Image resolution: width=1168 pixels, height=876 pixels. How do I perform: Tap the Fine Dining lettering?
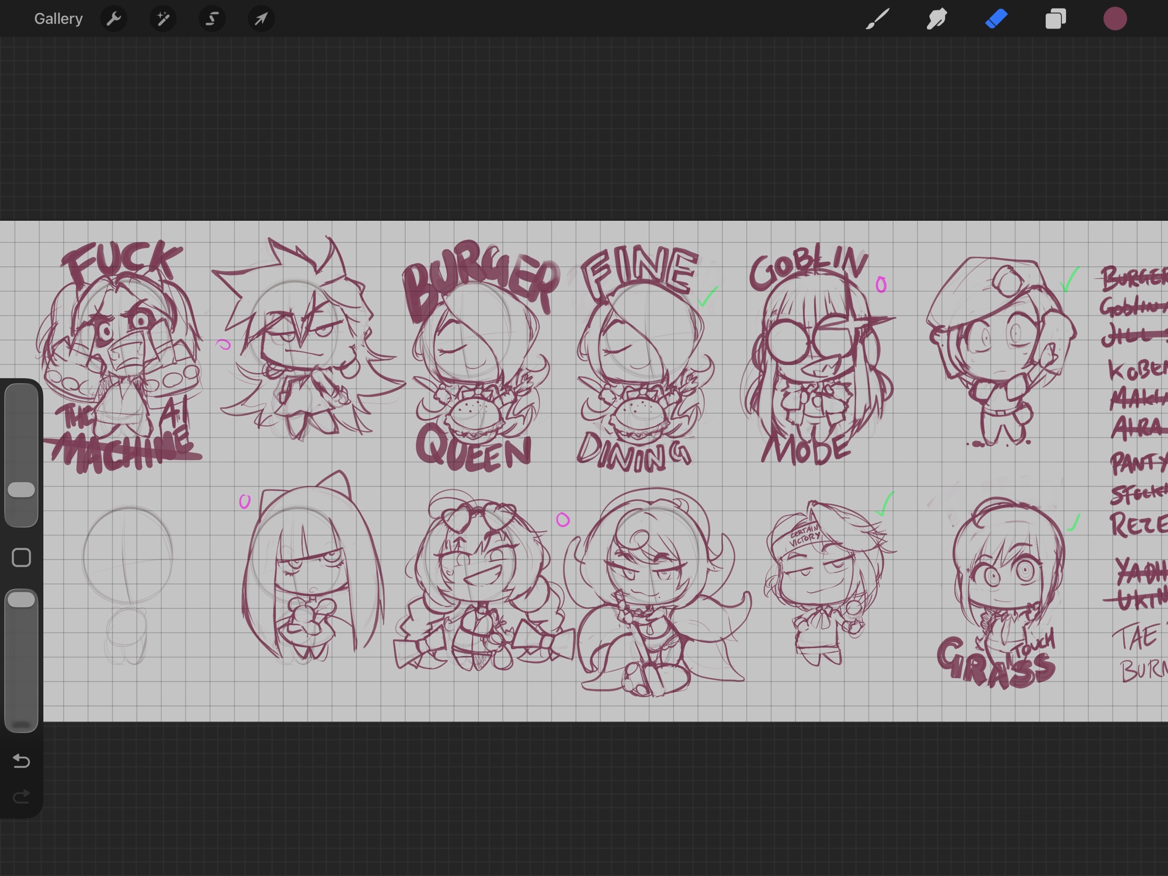pyautogui.click(x=639, y=272)
